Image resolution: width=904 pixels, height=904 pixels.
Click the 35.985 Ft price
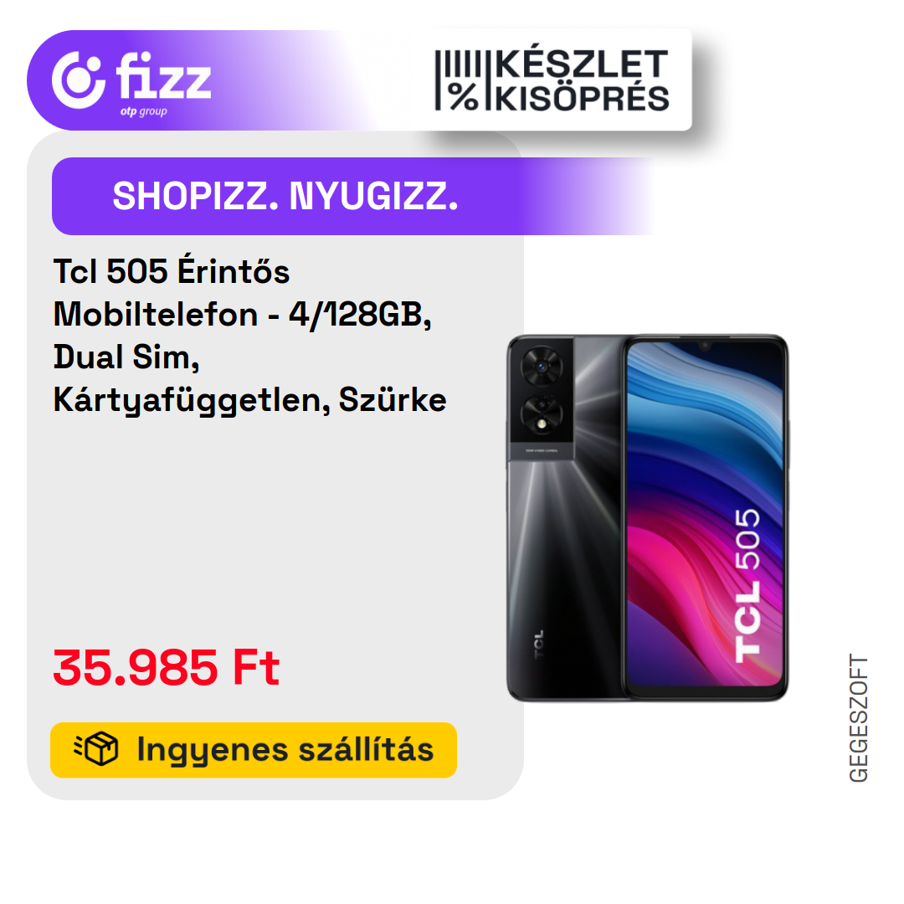166,668
